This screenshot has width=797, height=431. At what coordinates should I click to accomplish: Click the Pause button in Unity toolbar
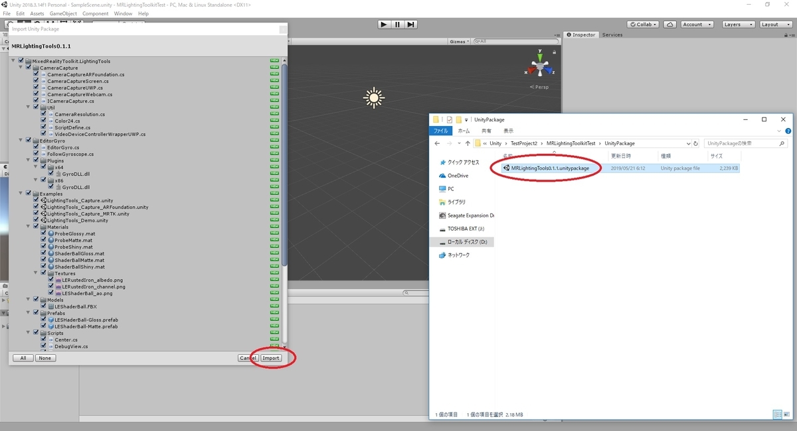(397, 25)
